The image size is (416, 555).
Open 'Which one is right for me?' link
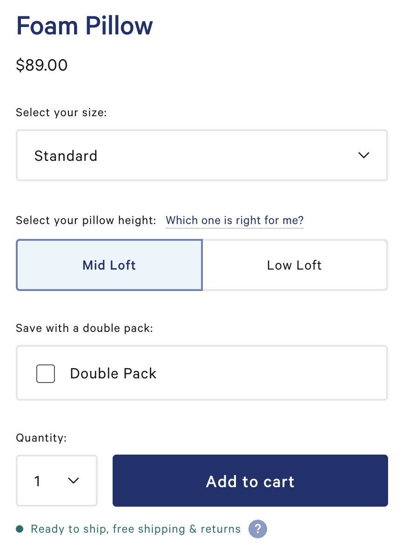click(235, 220)
